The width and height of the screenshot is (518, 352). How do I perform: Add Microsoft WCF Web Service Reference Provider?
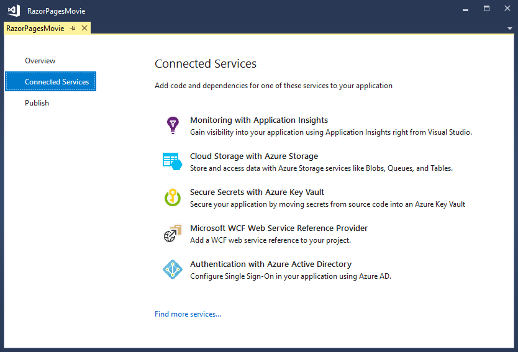click(x=278, y=228)
